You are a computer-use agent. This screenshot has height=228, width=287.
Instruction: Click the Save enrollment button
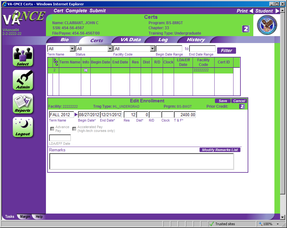(222, 101)
